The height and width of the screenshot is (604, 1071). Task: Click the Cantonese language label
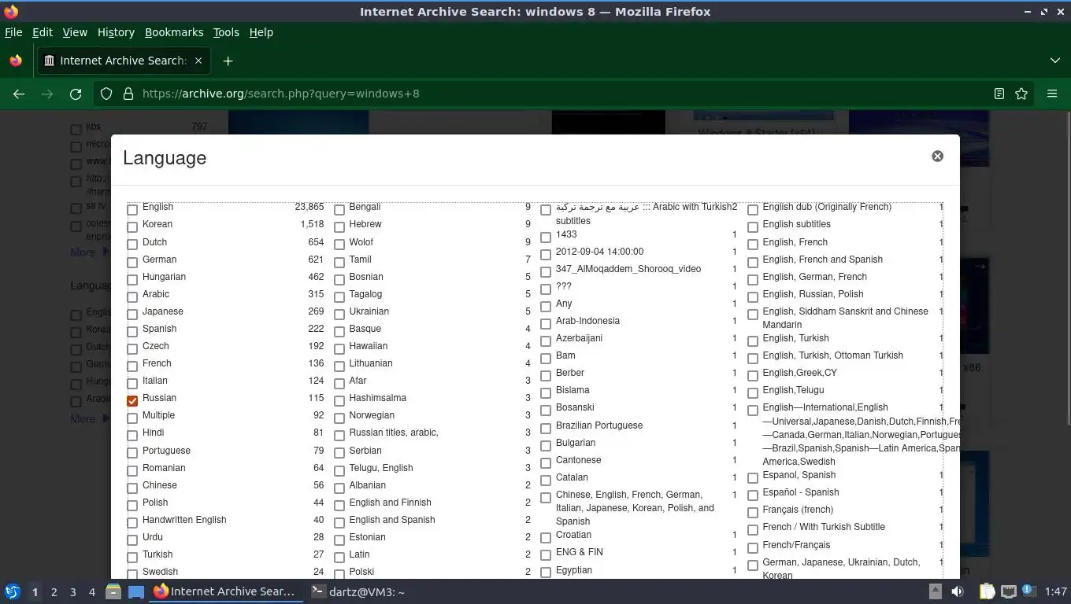578,460
